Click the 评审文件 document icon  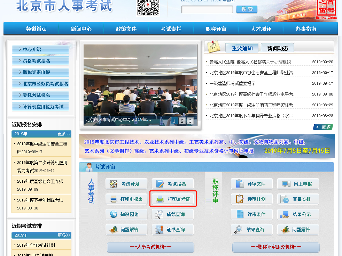(x=240, y=183)
